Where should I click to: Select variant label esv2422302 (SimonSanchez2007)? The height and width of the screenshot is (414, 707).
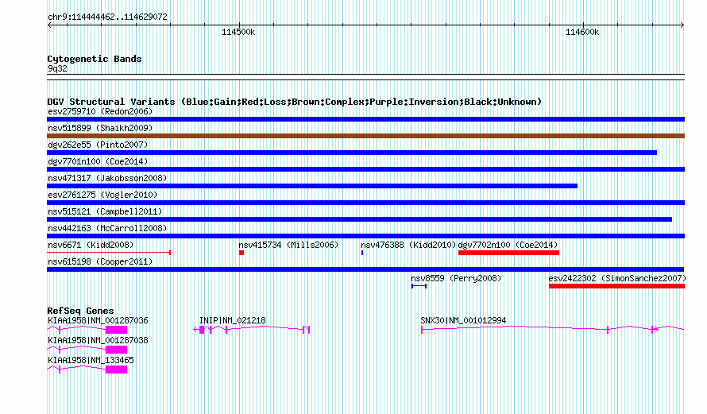[x=617, y=278]
